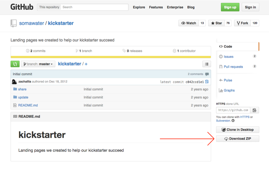The width and height of the screenshot is (269, 173).
Task: Open the share folder link
Action: (x=22, y=89)
